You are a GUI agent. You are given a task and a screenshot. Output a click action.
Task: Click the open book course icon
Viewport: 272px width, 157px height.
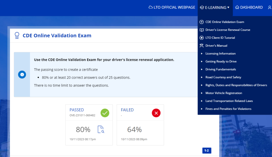click(x=201, y=30)
